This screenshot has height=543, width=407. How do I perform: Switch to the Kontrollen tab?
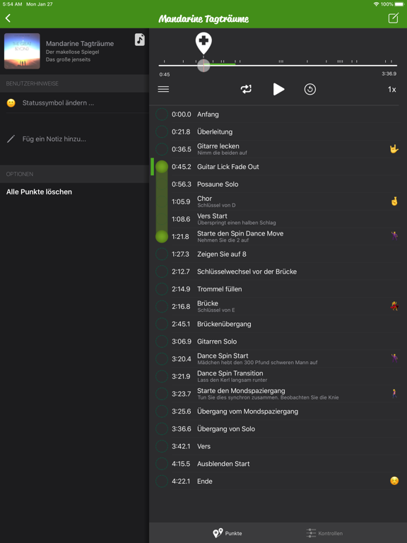click(x=324, y=533)
